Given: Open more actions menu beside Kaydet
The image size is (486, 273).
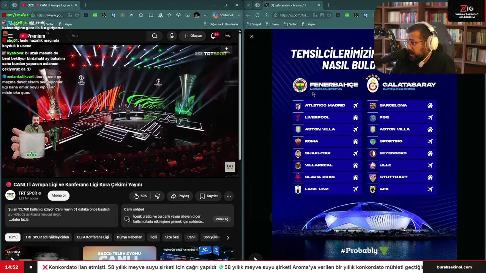Looking at the screenshot, I should pos(229,196).
